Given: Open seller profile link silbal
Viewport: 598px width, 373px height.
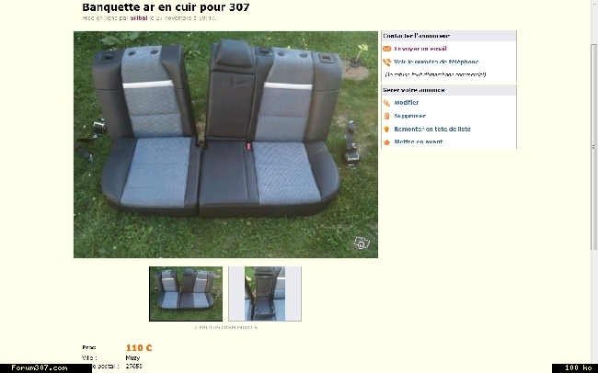Looking at the screenshot, I should coord(139,17).
